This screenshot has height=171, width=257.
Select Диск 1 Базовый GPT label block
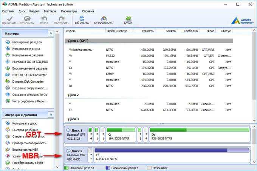pyautogui.click(x=76, y=135)
